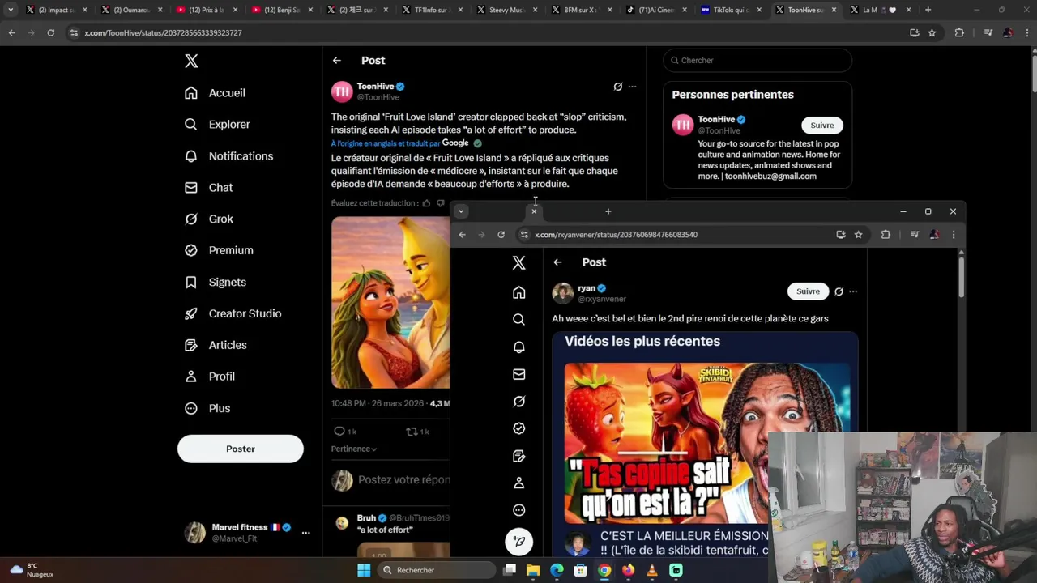Open Explorer in the X sidebar
Screen dimensions: 1037x583
pyautogui.click(x=217, y=125)
